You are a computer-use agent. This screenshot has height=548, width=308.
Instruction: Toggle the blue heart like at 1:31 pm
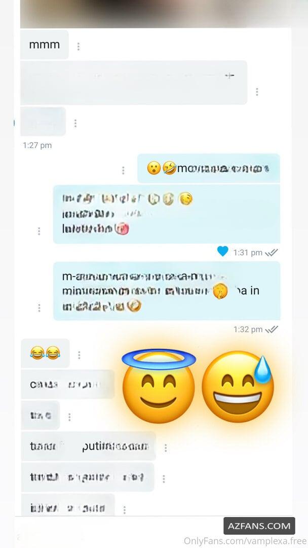222,251
